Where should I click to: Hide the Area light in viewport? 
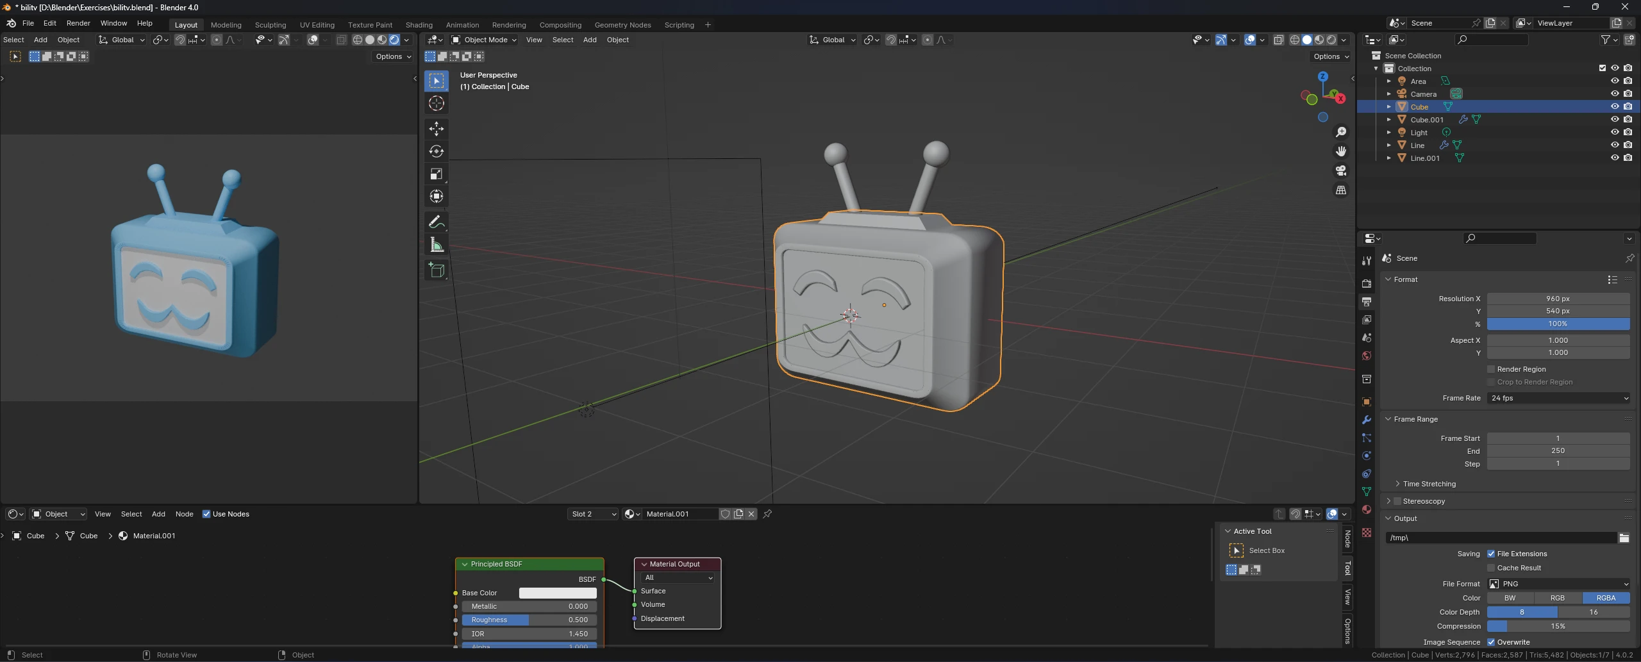click(1615, 81)
